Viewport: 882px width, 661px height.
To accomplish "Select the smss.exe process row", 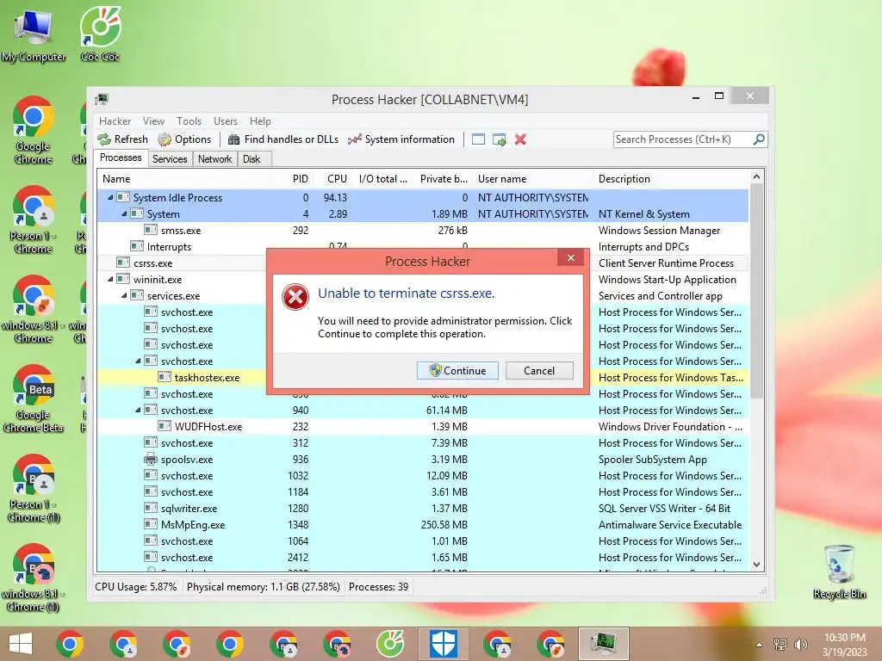I will point(422,231).
